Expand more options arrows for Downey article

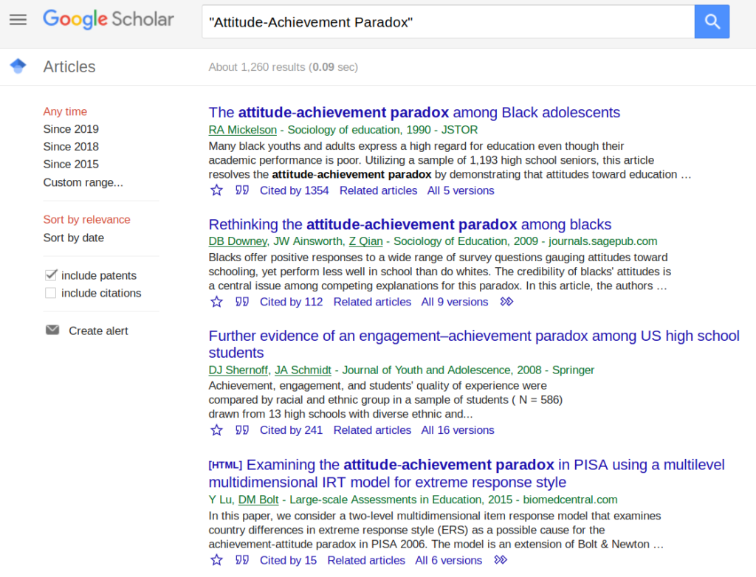pyautogui.click(x=506, y=302)
